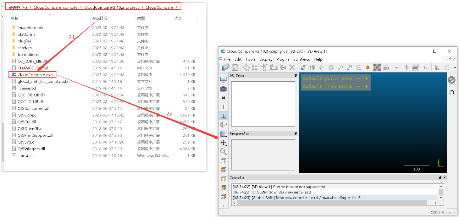459x217 pixels.
Task: Select CloudCompare.exe in Explorer
Action: (35, 75)
